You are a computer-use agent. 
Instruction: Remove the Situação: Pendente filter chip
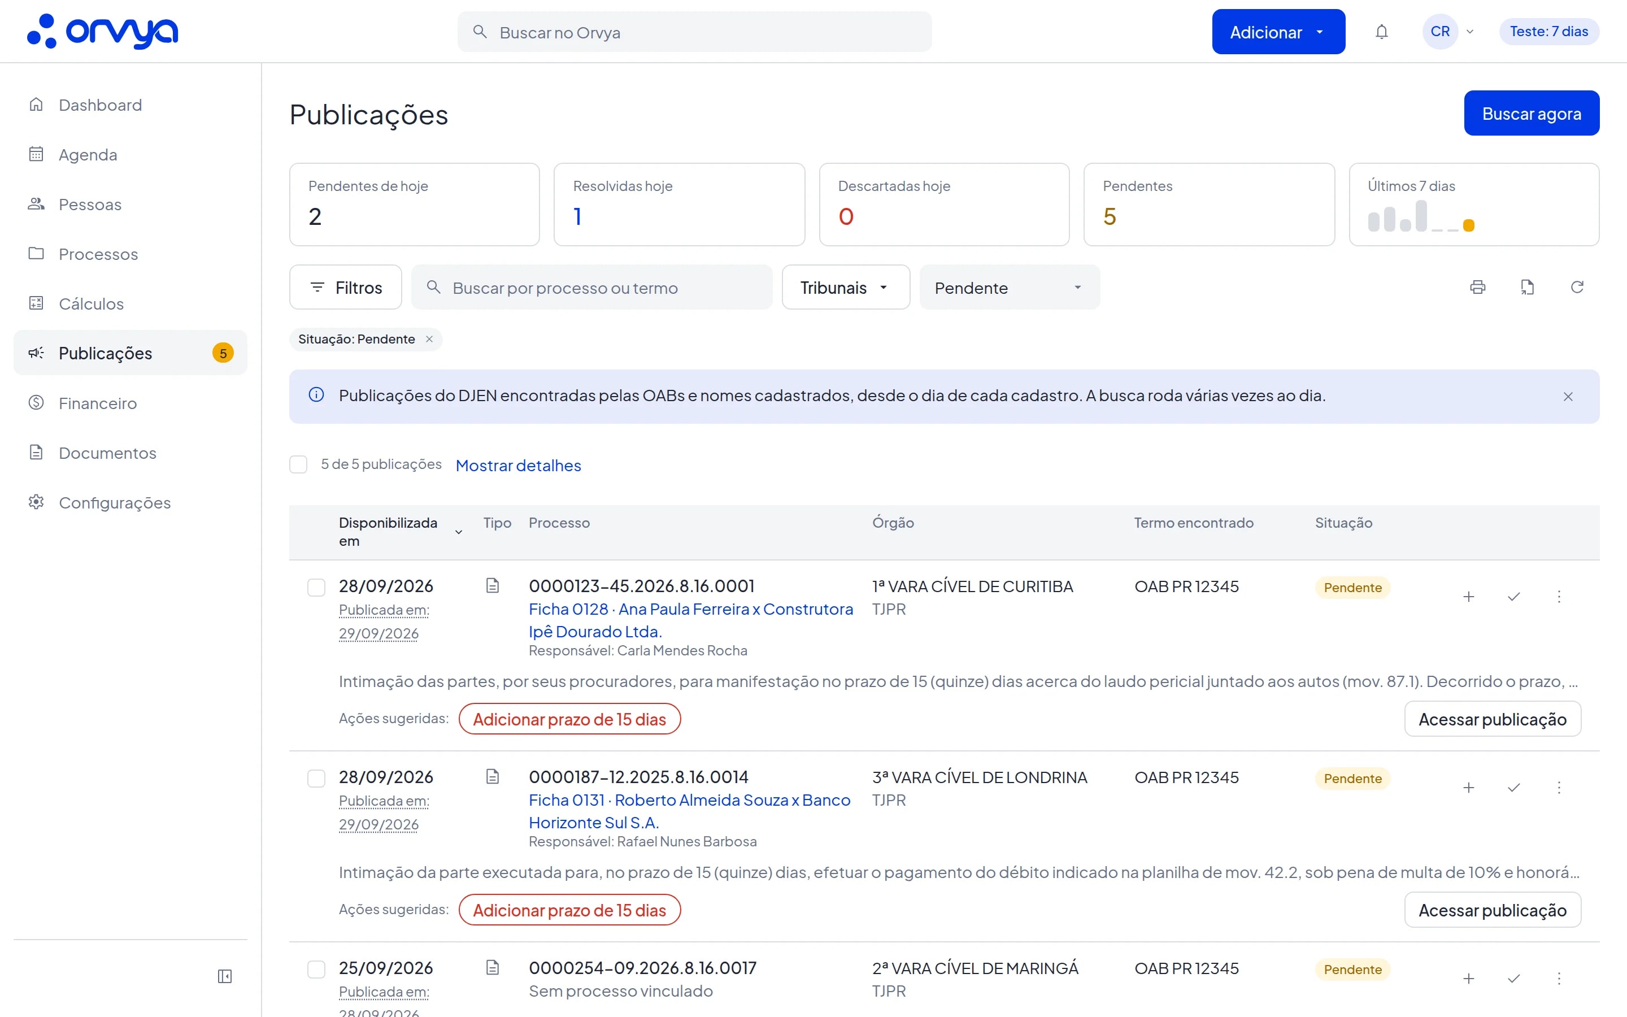tap(429, 339)
